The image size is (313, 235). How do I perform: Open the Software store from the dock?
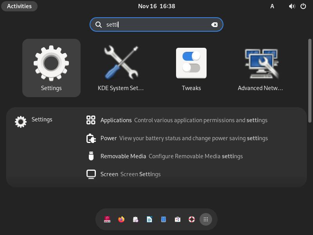(x=178, y=219)
